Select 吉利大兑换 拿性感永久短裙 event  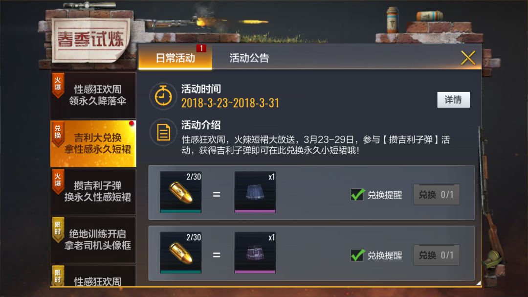(93, 144)
